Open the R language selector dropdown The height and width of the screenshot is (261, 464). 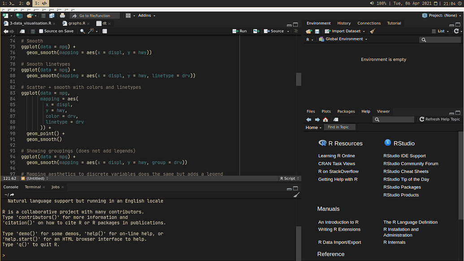coord(309,39)
